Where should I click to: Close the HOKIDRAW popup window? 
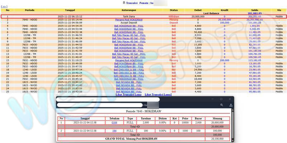pos(230,99)
